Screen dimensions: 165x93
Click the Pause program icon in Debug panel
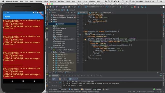50,82
